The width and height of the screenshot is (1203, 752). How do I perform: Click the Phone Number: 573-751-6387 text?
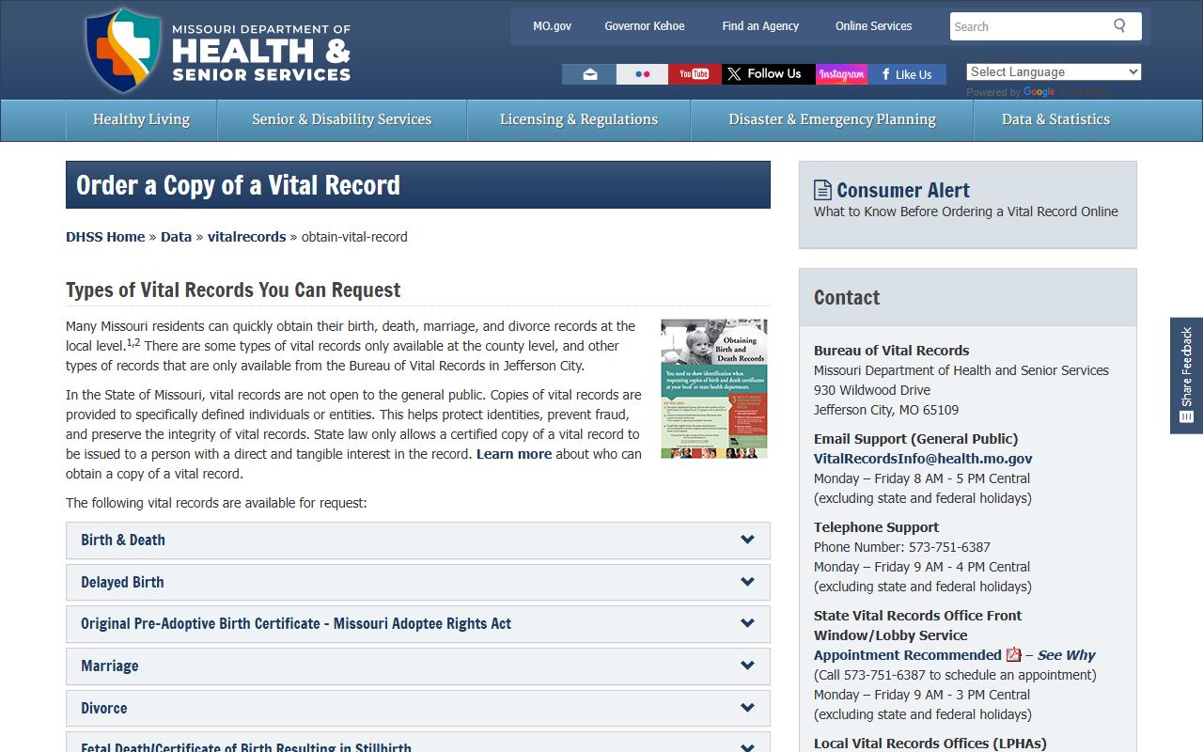pos(902,547)
